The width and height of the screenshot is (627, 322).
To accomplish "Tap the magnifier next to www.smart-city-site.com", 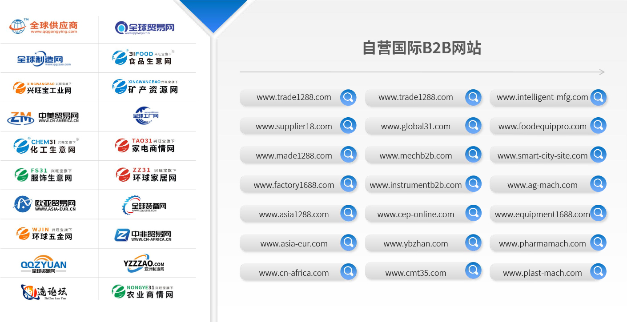I will coord(599,155).
